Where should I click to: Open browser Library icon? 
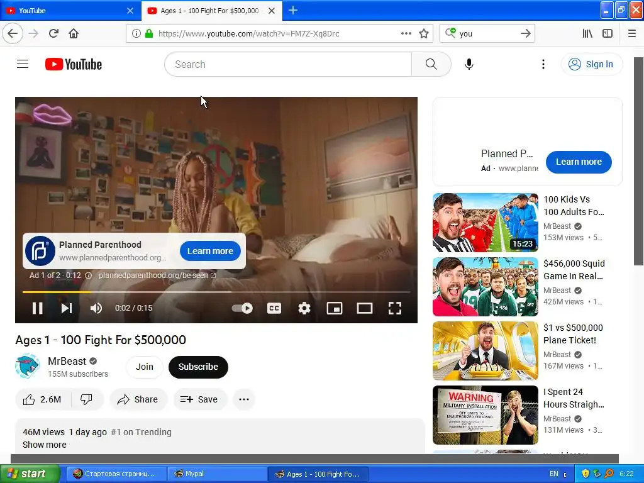coord(587,33)
